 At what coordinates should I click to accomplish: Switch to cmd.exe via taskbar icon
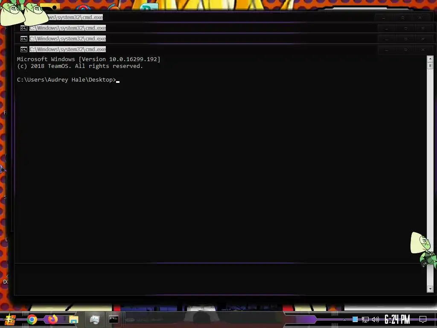pos(114,319)
